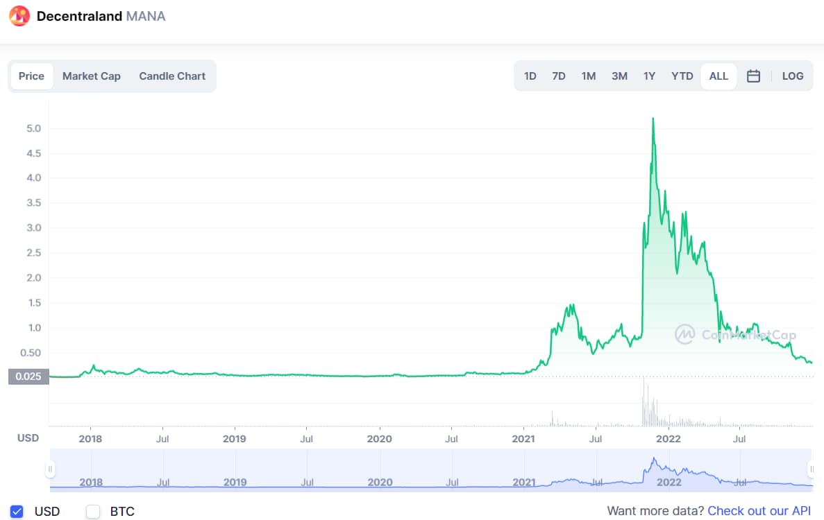824x520 pixels.
Task: Select the 3M time range
Action: tap(619, 76)
